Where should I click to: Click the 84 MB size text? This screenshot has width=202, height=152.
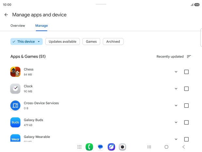pyautogui.click(x=28, y=75)
